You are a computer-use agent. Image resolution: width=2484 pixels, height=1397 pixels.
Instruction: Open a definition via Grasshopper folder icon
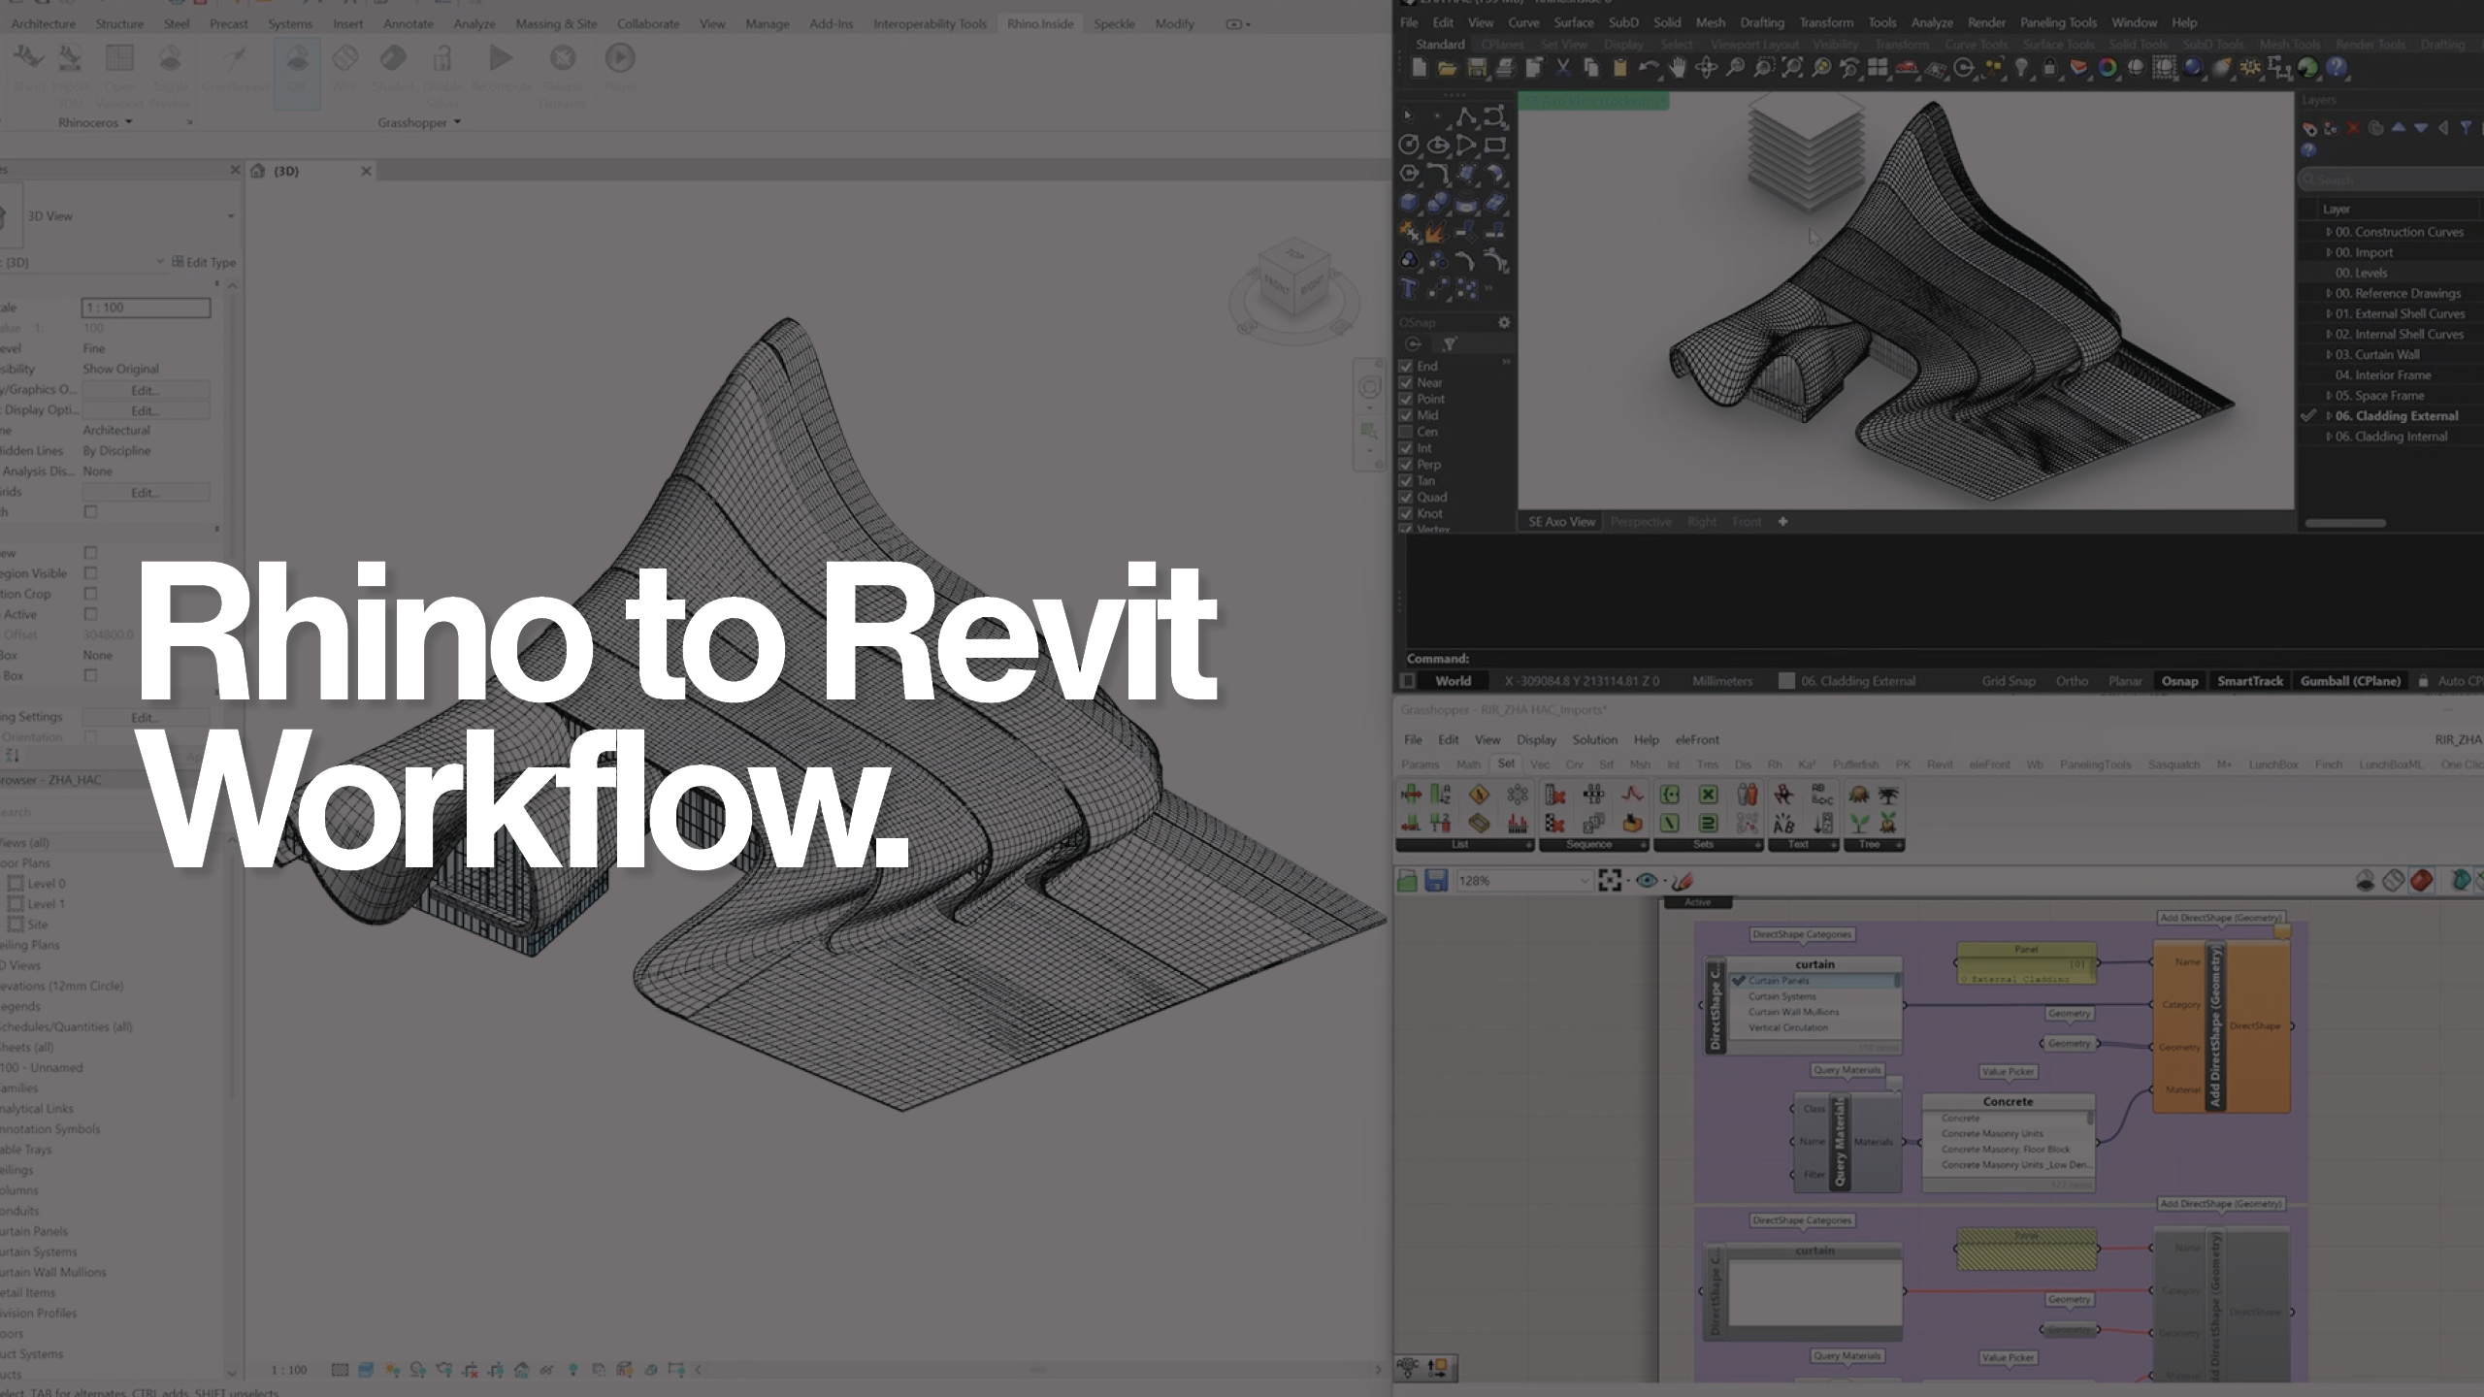coord(1407,879)
